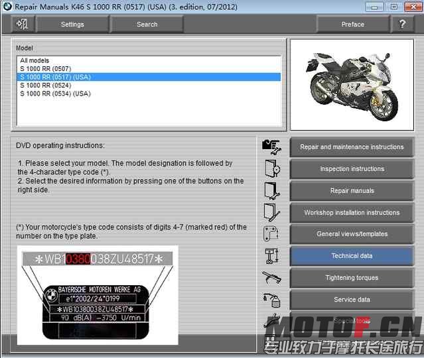Viewport: 424px width, 358px height.
Task: Open the Search function
Action: click(147, 25)
